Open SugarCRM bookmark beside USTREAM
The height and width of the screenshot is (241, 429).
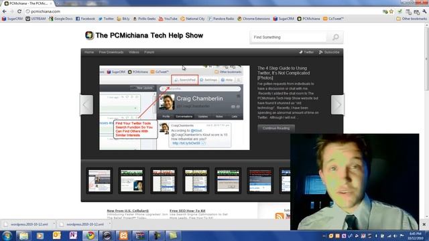pos(12,19)
